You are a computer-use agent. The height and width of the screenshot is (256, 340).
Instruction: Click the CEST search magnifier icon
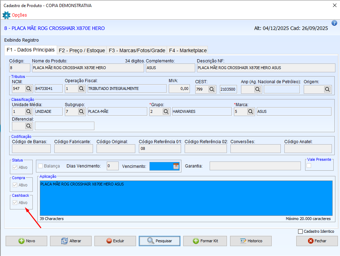212,89
